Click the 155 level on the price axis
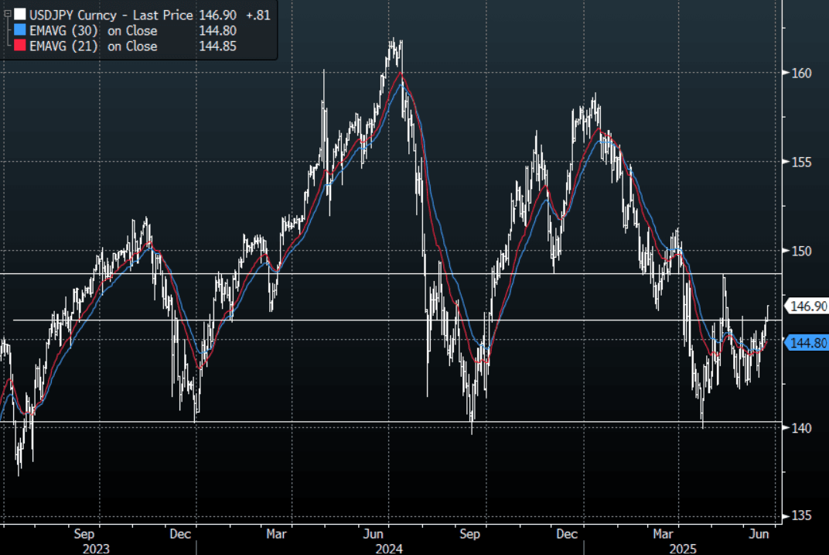 800,162
